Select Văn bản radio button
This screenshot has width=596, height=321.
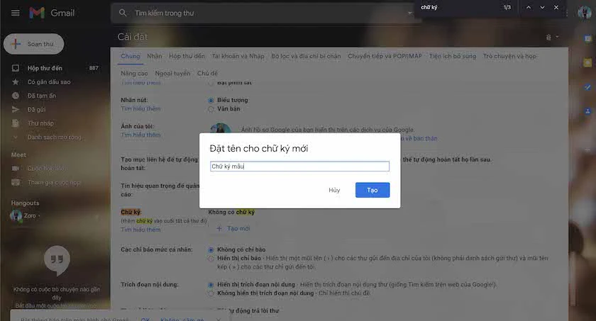coord(211,109)
